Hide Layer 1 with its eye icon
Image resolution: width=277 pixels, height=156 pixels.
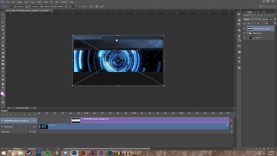(245, 38)
